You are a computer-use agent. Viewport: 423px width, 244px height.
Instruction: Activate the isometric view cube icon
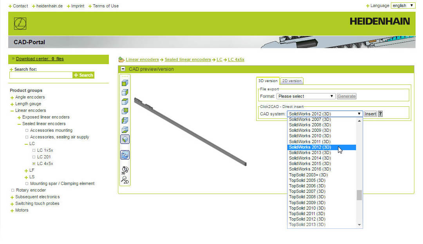[x=125, y=139]
